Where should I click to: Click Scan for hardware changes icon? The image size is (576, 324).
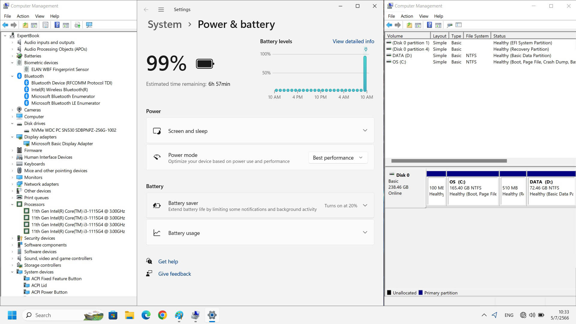(89, 25)
